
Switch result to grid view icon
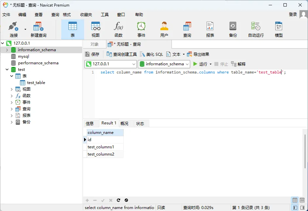295,200
